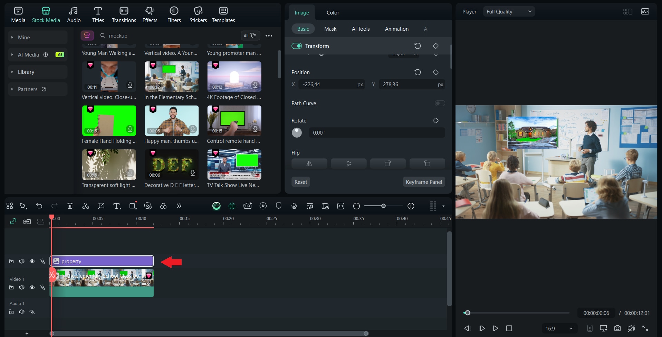Click the zoom in plus icon on timeline

411,206
